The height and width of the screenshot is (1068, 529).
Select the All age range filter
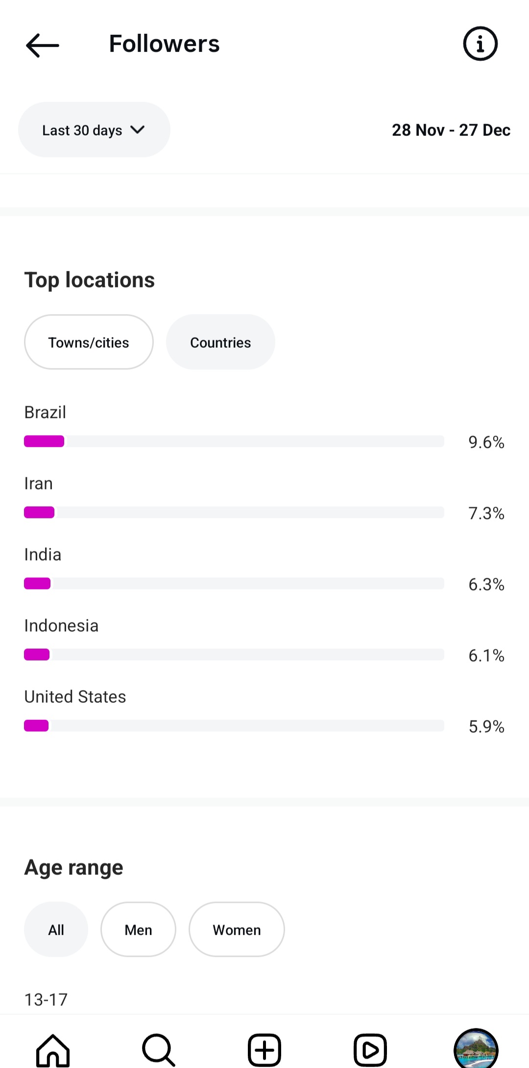point(56,930)
